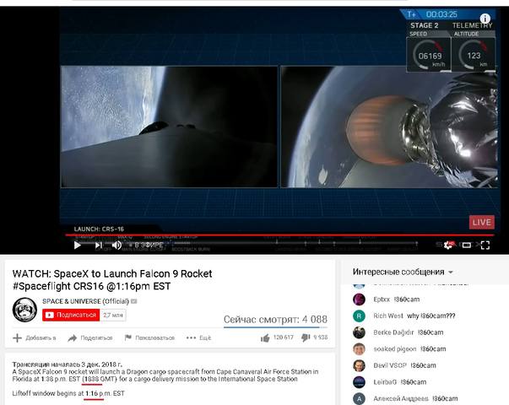Open SPACE & UNIVERSE (Official) channel link

pos(86,301)
